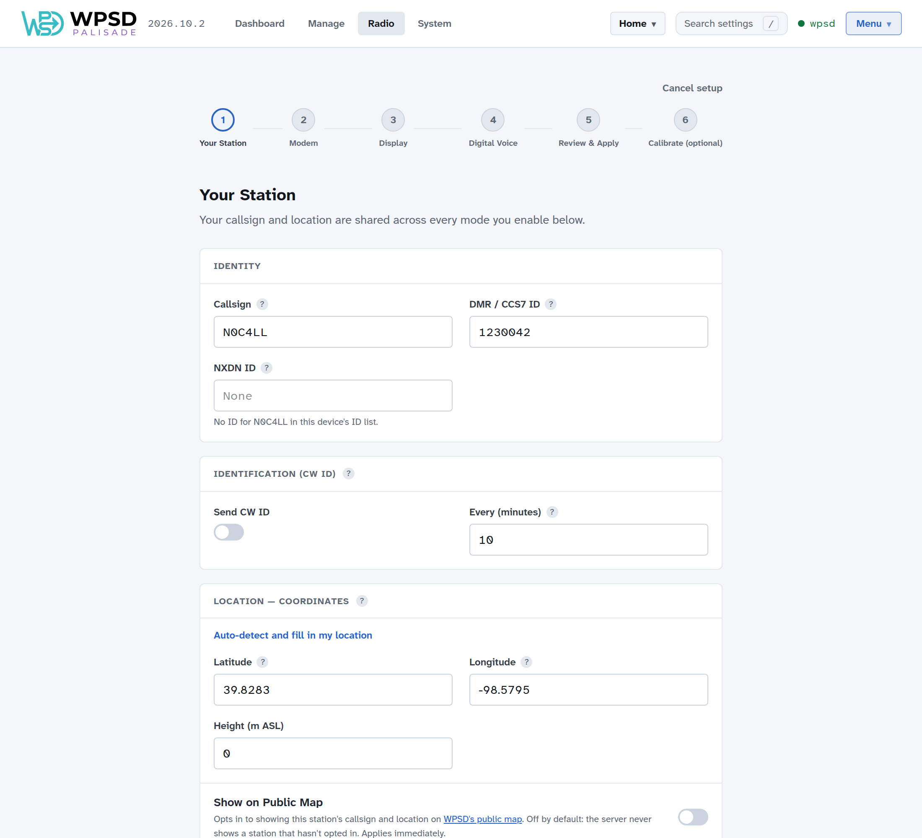Screen dimensions: 922x838
Task: Open the Manage nav tab
Action: [x=326, y=23]
